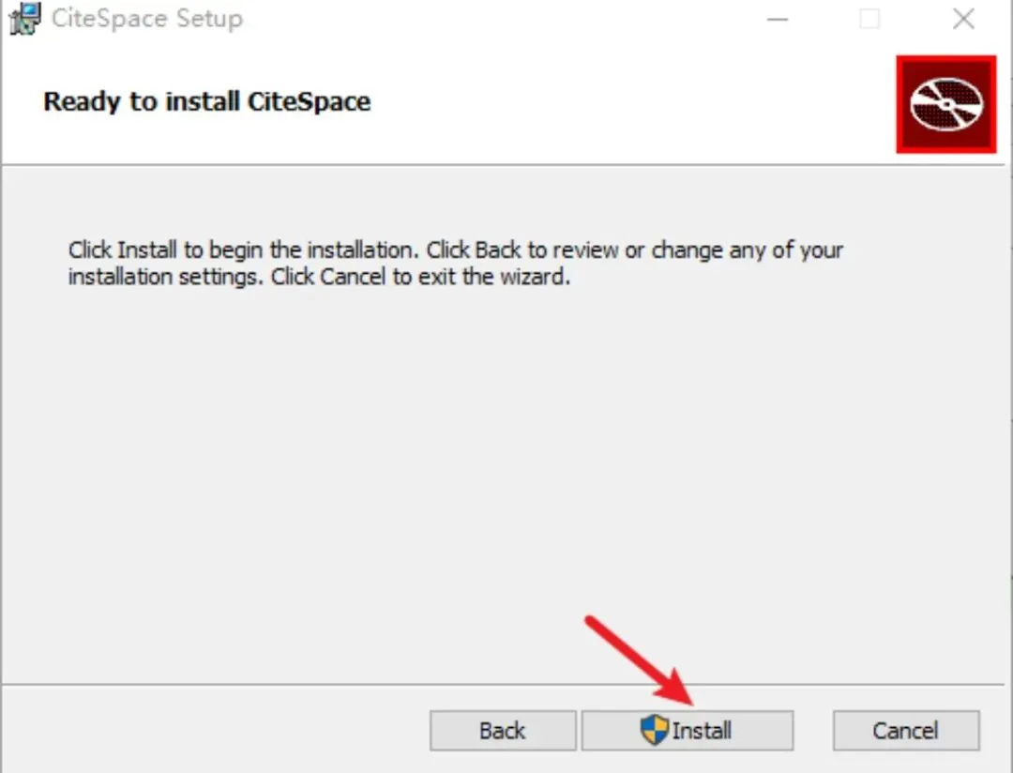Click the installer package icon in title bar
Viewport: 1013px width, 773px height.
click(25, 19)
